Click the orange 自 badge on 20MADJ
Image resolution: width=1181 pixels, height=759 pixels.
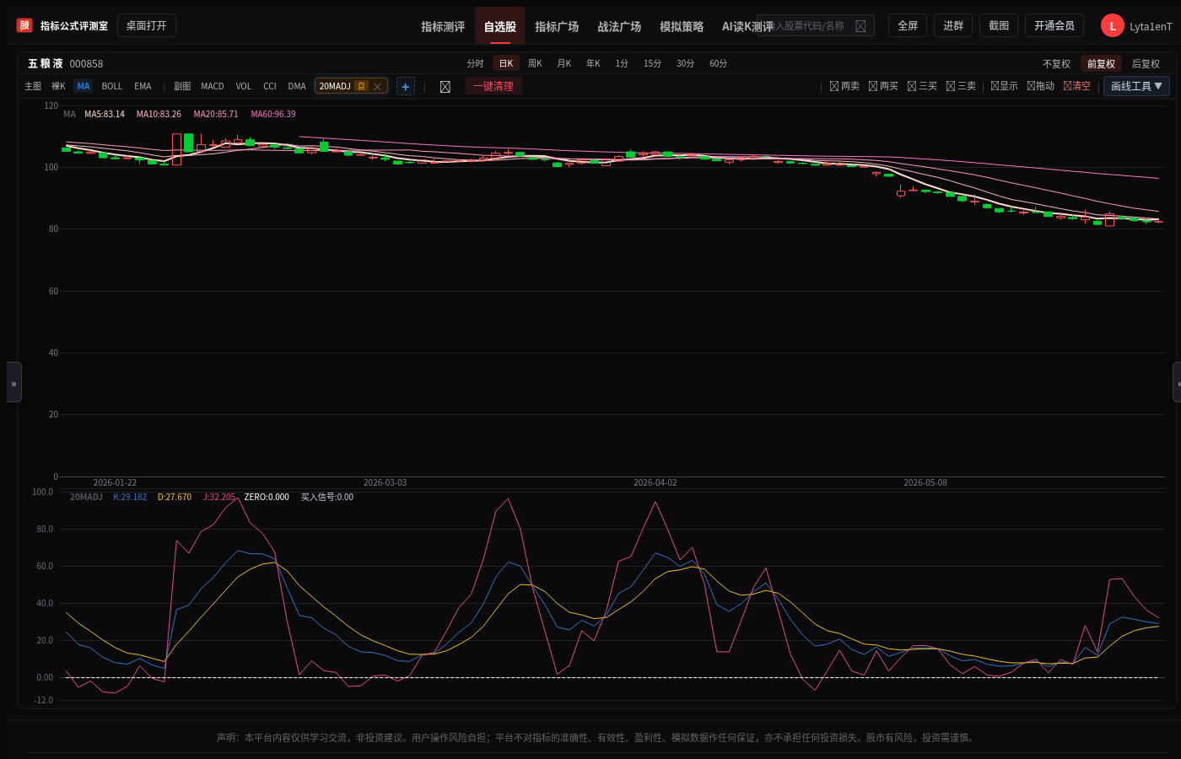click(x=361, y=86)
